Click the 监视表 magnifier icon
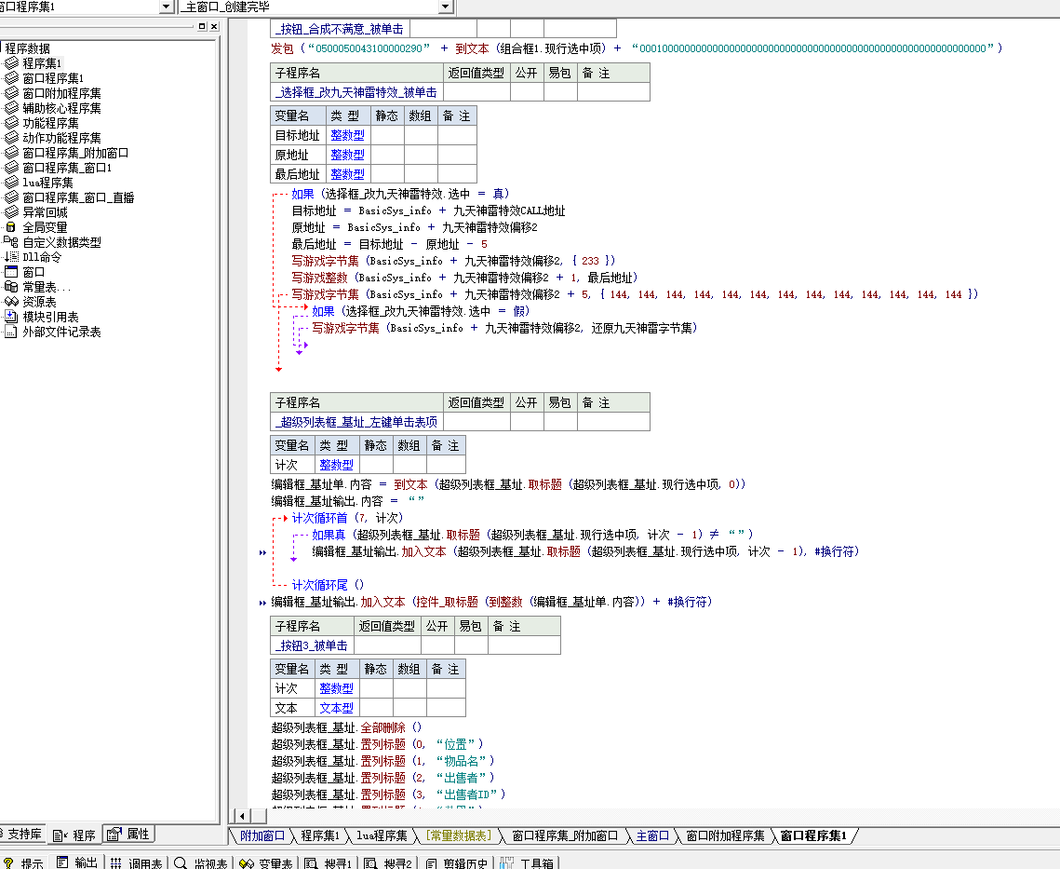Image resolution: width=1060 pixels, height=869 pixels. [x=181, y=862]
